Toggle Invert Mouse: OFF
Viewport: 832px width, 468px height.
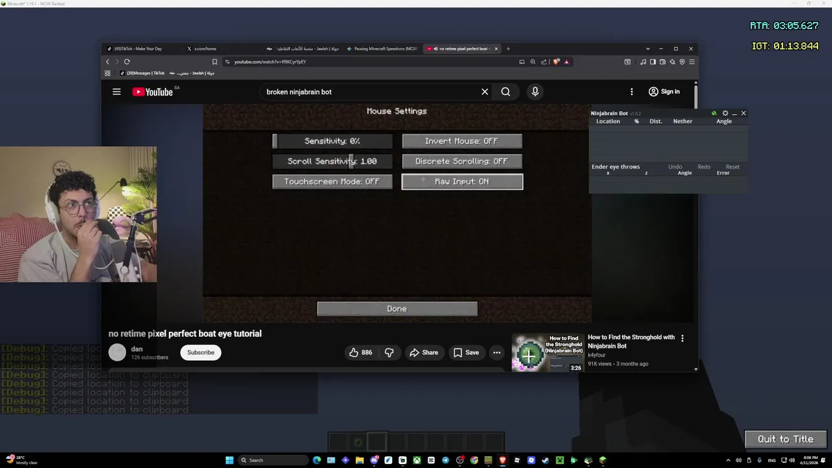point(462,141)
